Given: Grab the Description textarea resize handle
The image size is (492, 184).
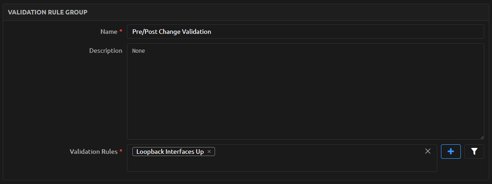Looking at the screenshot, I should coord(482,137).
